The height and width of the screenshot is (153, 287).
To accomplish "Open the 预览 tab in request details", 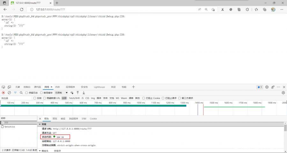I will [x=55, y=118].
